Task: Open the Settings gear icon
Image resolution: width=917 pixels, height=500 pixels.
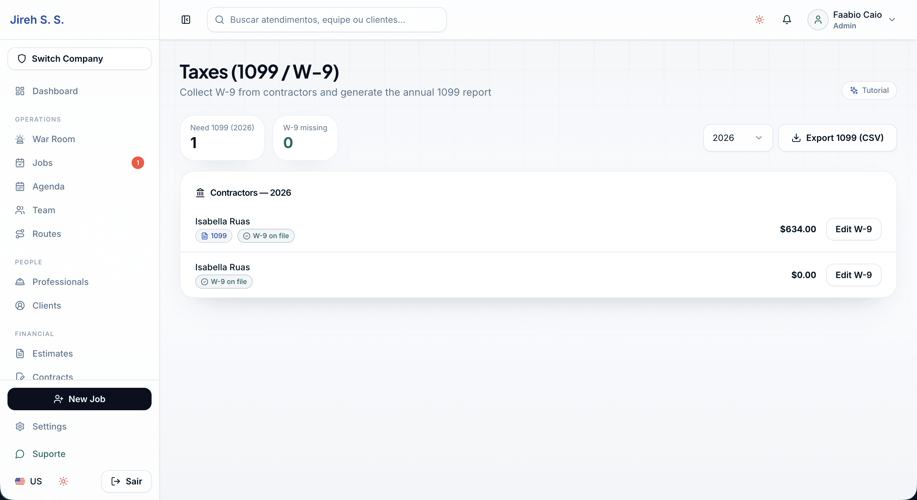Action: 20,426
